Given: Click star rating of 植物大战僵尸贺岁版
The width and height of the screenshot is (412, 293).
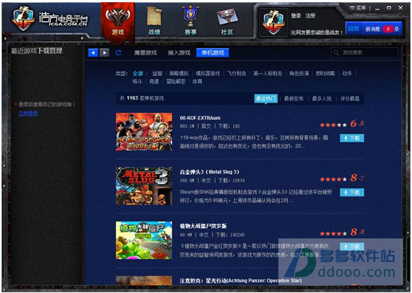Looking at the screenshot, I should (333, 233).
